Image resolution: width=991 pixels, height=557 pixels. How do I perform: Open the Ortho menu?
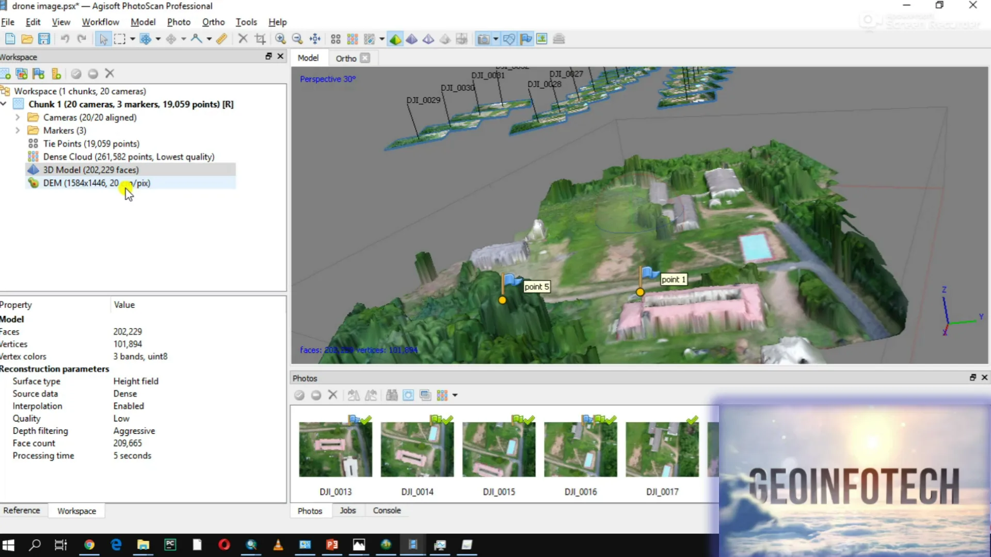click(x=213, y=22)
